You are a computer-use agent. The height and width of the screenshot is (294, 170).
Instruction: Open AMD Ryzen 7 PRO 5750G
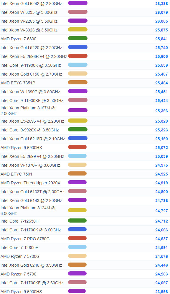point(25,239)
